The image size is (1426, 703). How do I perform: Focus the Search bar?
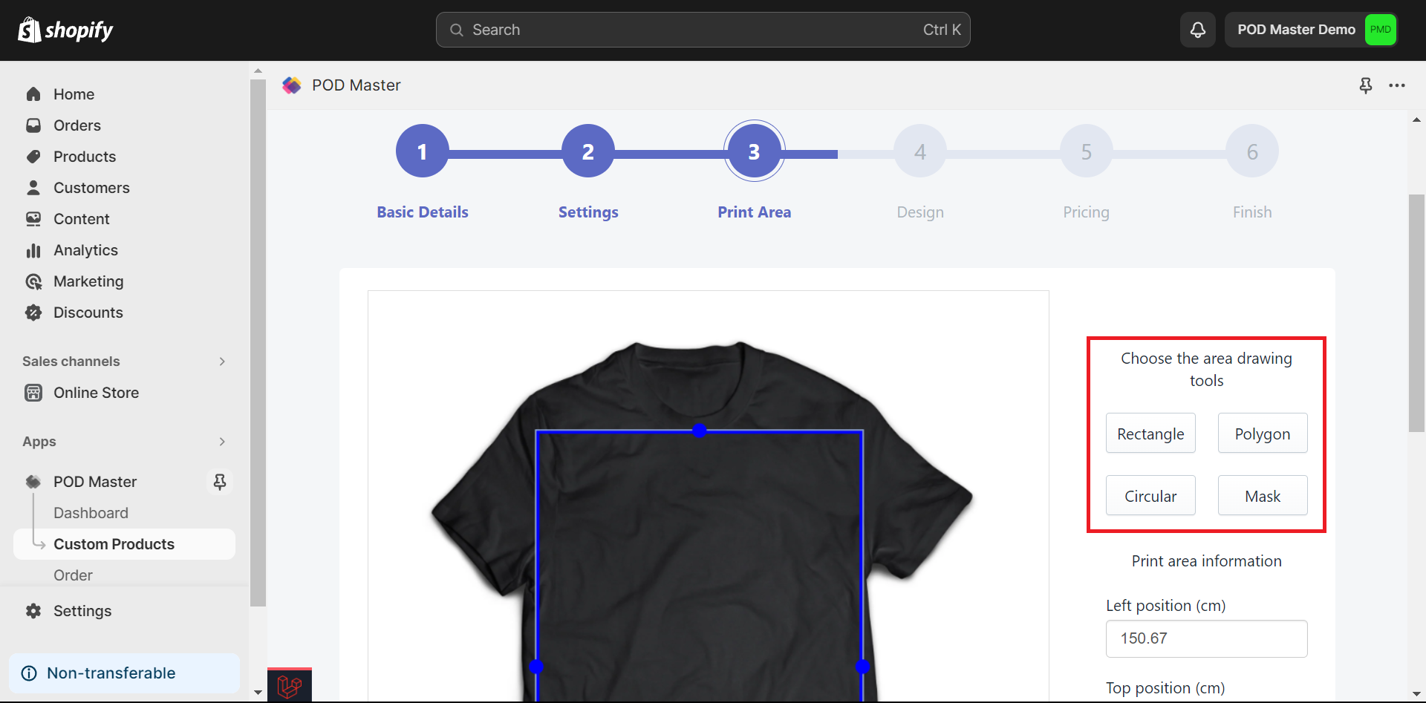[703, 30]
